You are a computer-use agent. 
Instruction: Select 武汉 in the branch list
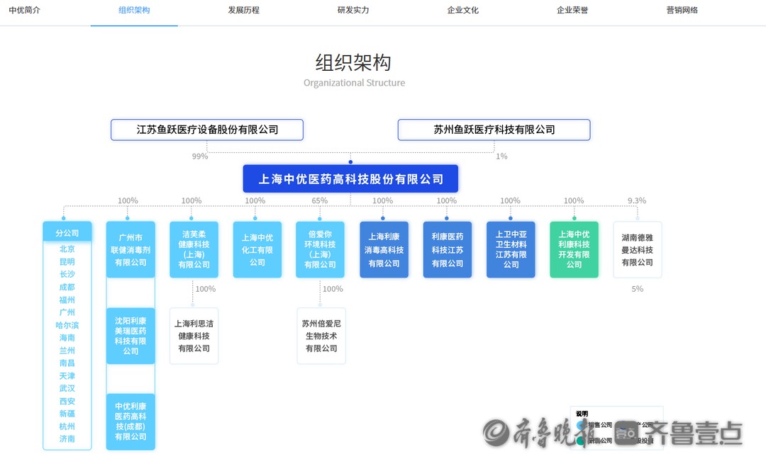pyautogui.click(x=67, y=389)
